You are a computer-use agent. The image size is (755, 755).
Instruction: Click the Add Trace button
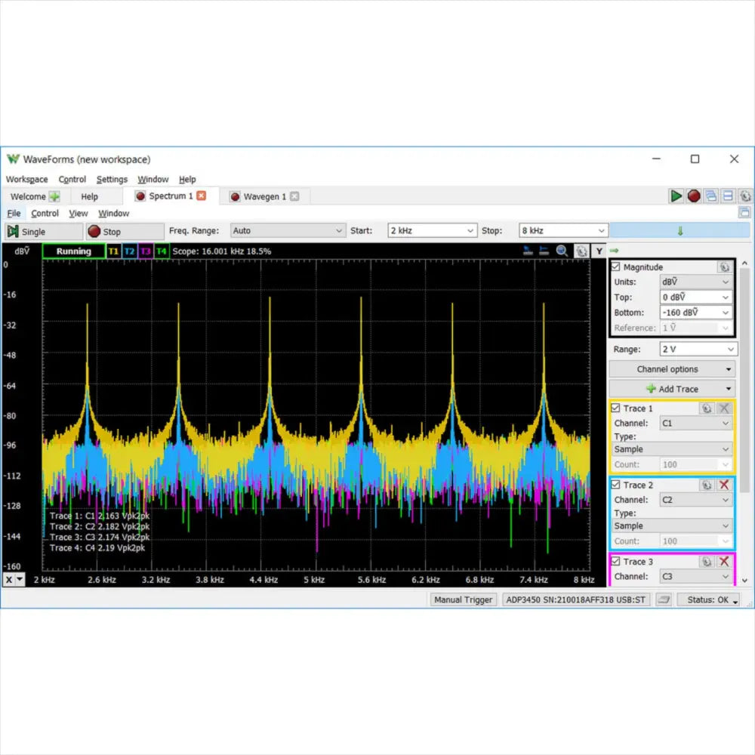pos(672,389)
